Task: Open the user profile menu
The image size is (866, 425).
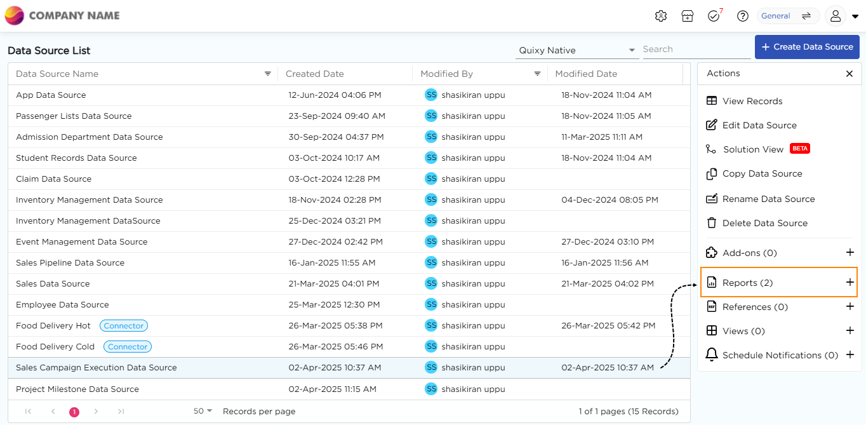Action: pyautogui.click(x=841, y=16)
